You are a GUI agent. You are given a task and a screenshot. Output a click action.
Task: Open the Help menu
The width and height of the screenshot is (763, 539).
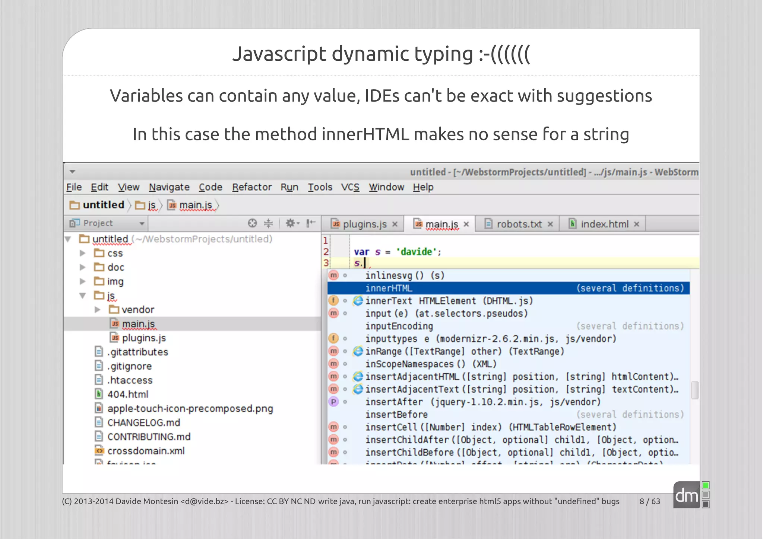(x=423, y=187)
